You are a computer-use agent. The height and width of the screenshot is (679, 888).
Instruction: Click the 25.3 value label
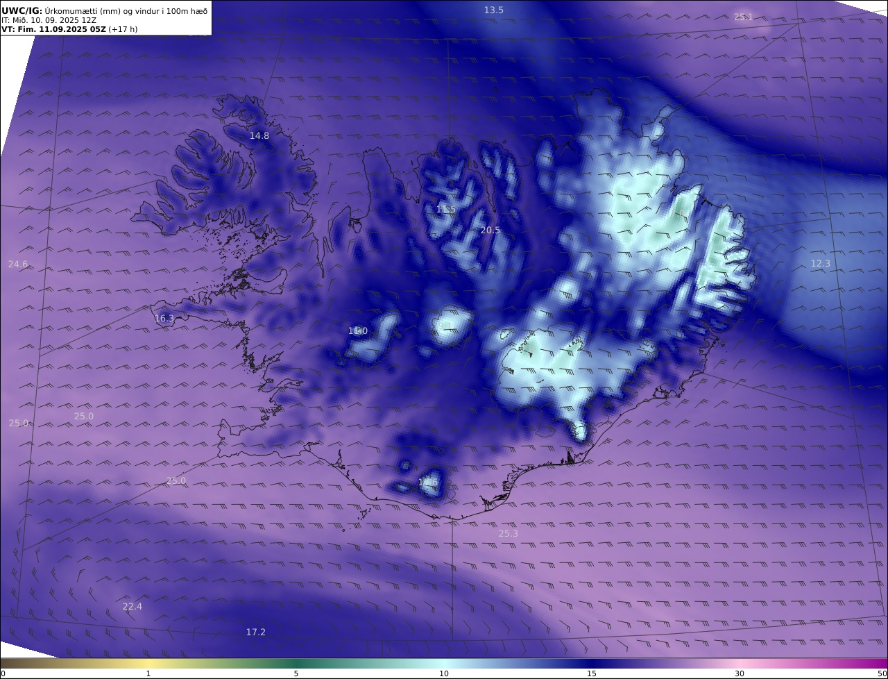[x=509, y=533]
